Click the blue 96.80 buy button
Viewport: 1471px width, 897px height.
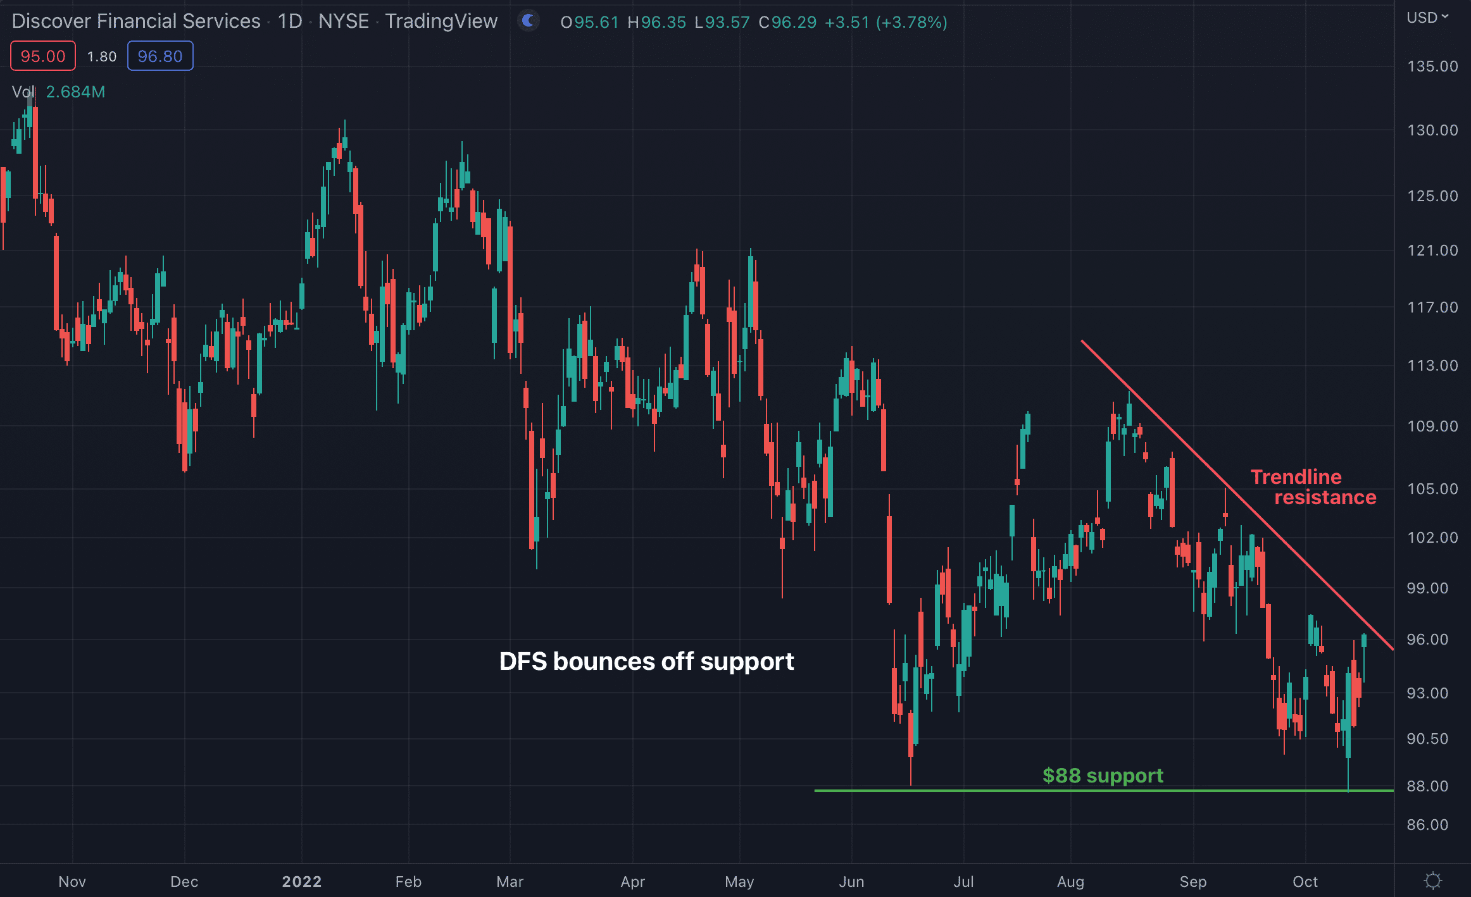[160, 56]
